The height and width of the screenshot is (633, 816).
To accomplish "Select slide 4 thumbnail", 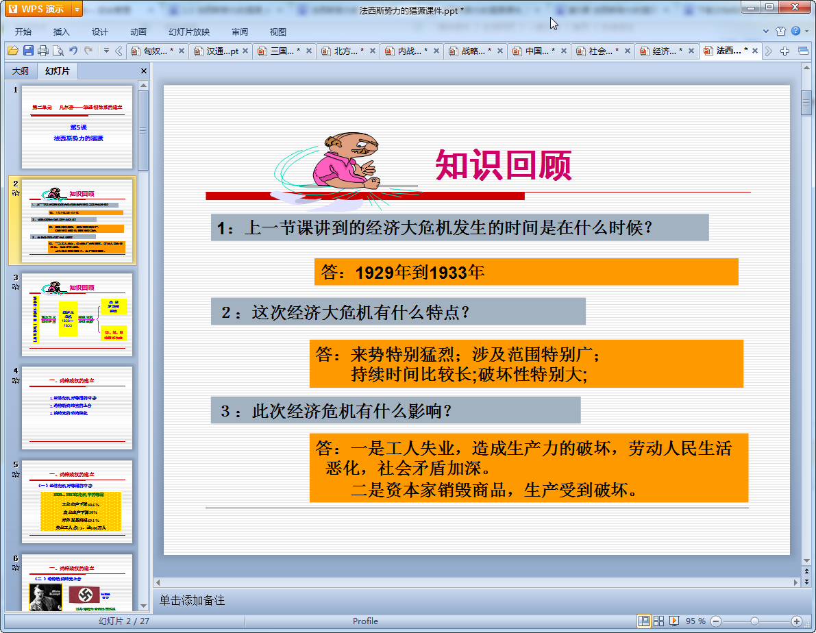I will [77, 408].
